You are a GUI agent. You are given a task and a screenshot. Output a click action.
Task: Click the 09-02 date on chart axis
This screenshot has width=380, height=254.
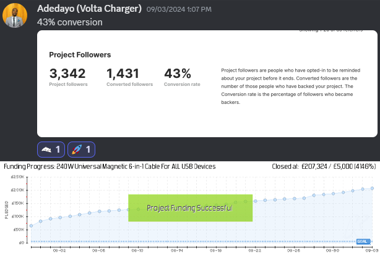point(59,250)
